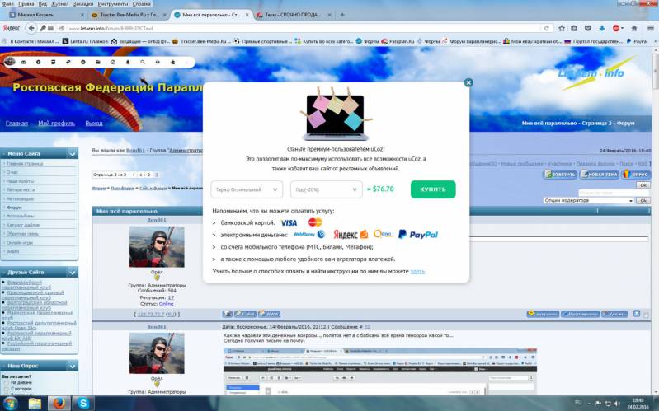Click the Новая тема forum button

[x=600, y=175]
